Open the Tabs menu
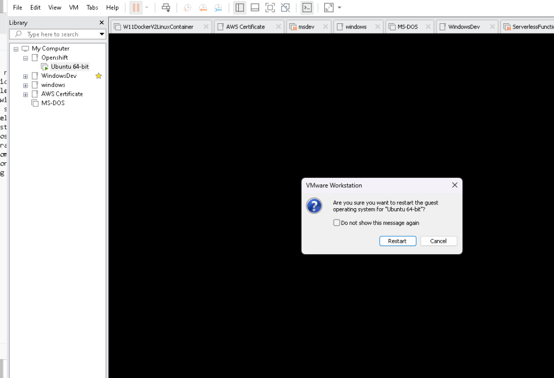This screenshot has height=378, width=554. [x=92, y=8]
